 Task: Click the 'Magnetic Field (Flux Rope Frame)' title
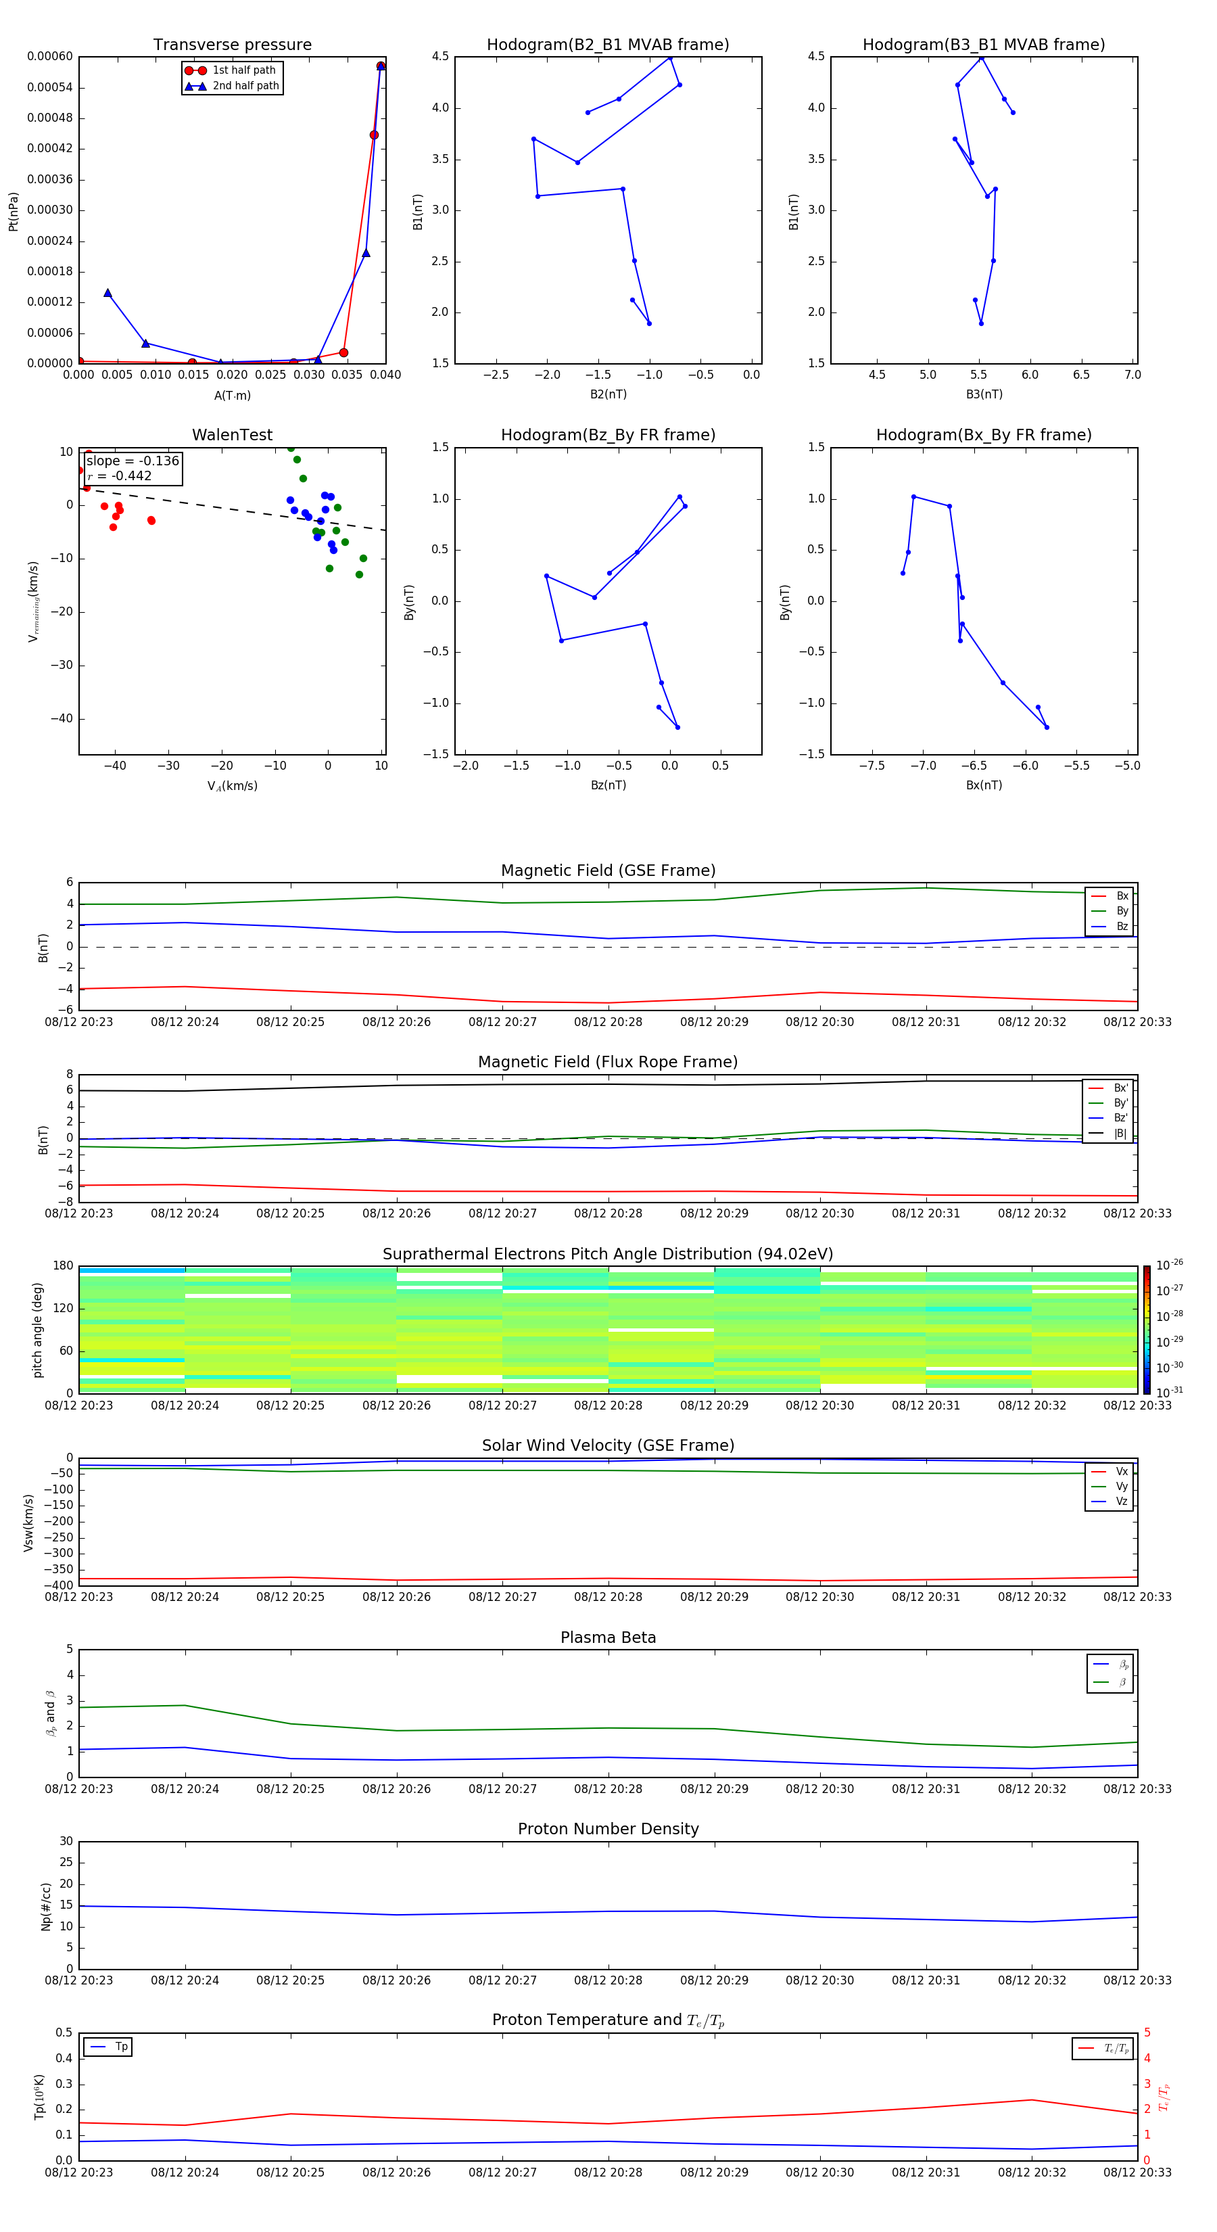click(x=608, y=1063)
